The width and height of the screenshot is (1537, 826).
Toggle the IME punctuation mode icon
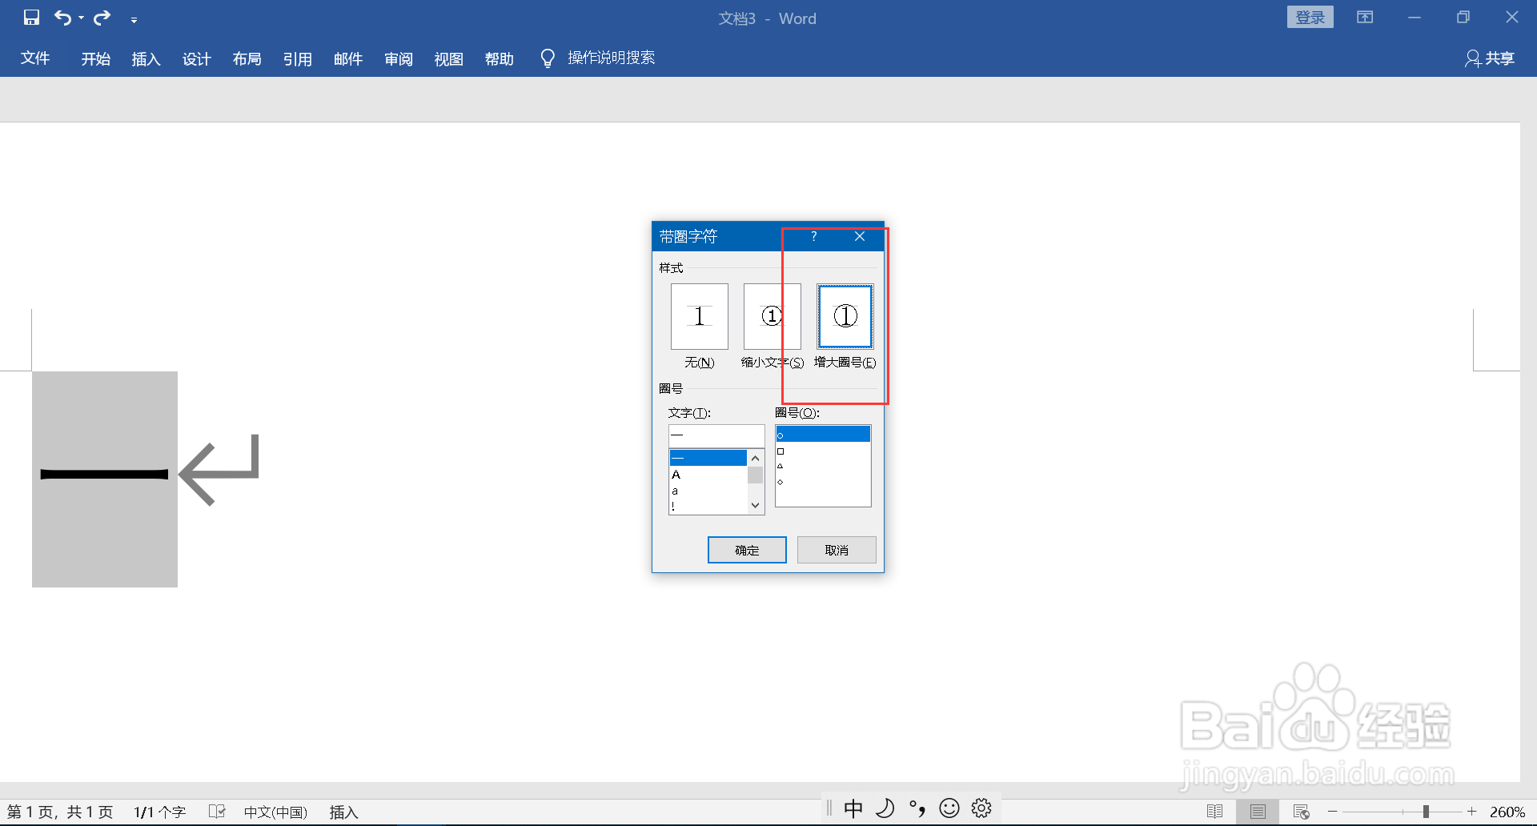pyautogui.click(x=917, y=808)
